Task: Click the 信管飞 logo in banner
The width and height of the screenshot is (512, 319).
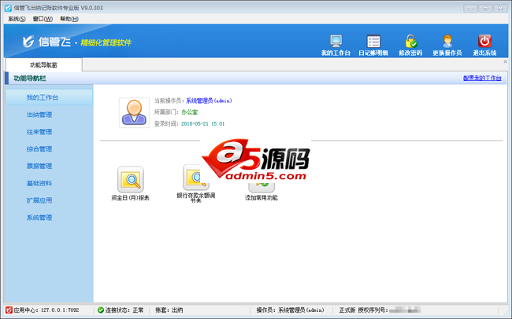Action: point(46,42)
